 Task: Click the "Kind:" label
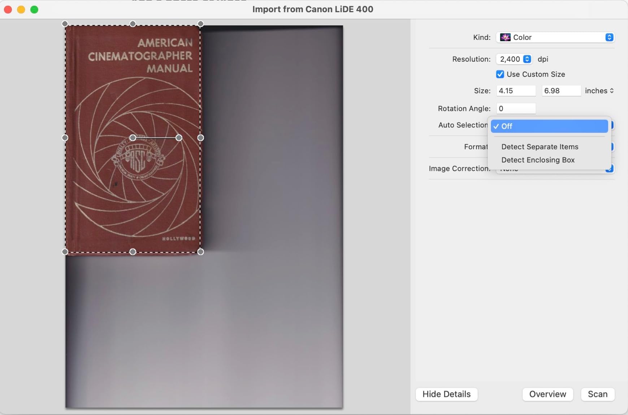point(482,37)
